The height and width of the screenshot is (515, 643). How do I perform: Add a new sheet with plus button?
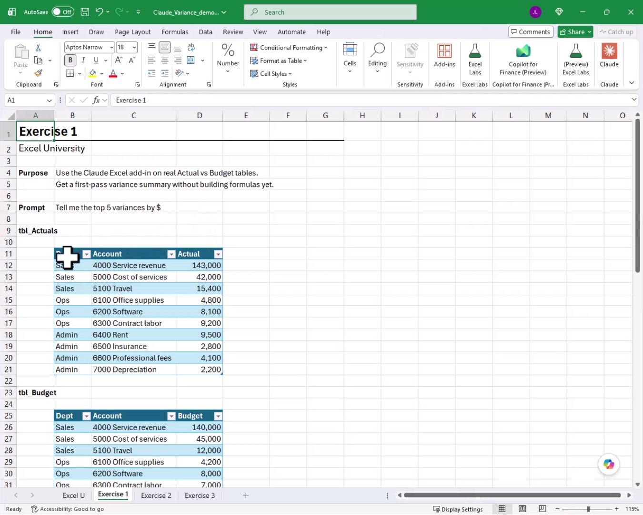(x=246, y=495)
